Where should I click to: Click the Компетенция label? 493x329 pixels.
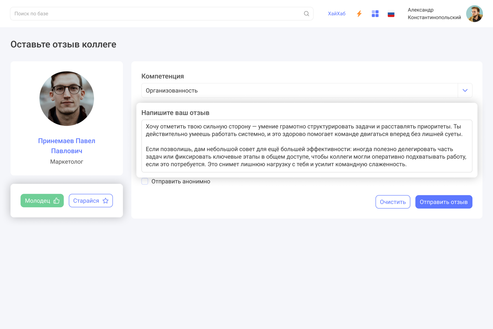coord(163,76)
